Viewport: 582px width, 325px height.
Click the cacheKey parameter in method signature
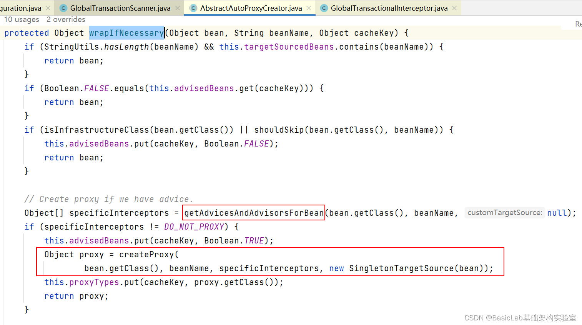374,33
